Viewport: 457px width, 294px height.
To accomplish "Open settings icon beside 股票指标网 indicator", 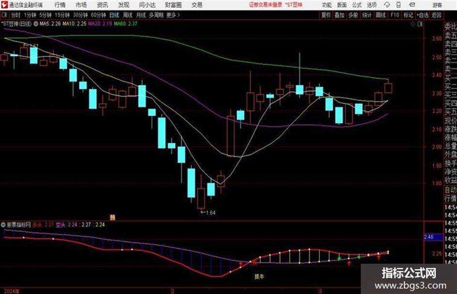I will pos(3,224).
